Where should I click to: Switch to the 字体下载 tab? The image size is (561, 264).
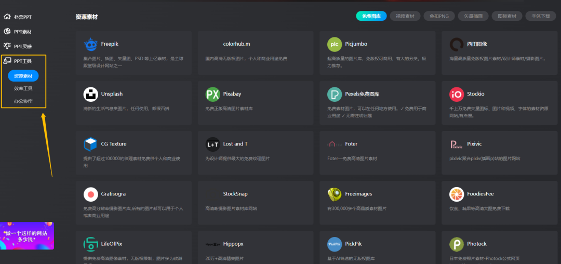coord(541,16)
